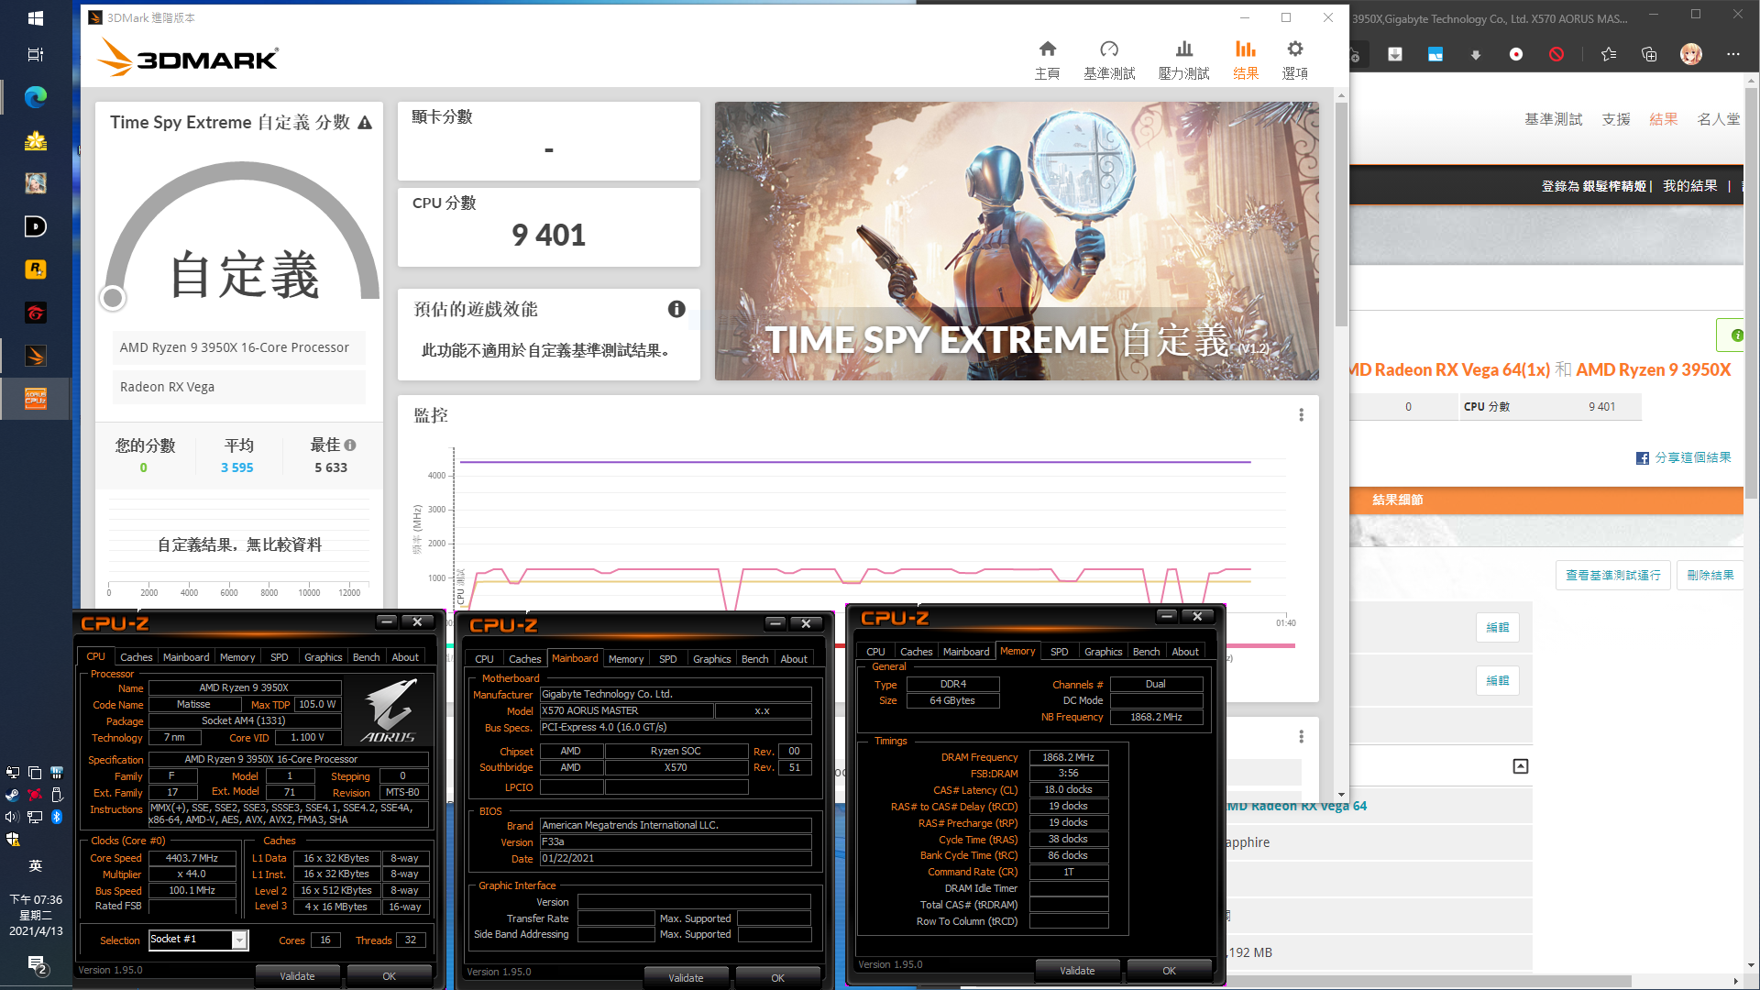Select the 結果 results tab in 3DMark
1760x990 pixels.
click(1245, 60)
